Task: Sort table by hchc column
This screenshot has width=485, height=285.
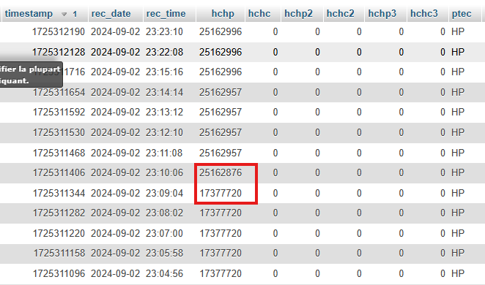Action: click(x=259, y=14)
